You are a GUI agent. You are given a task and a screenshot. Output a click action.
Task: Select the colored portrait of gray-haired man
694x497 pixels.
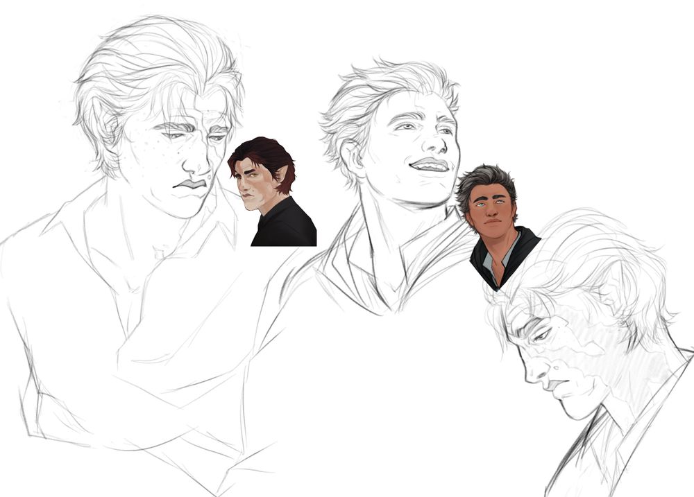(x=498, y=227)
